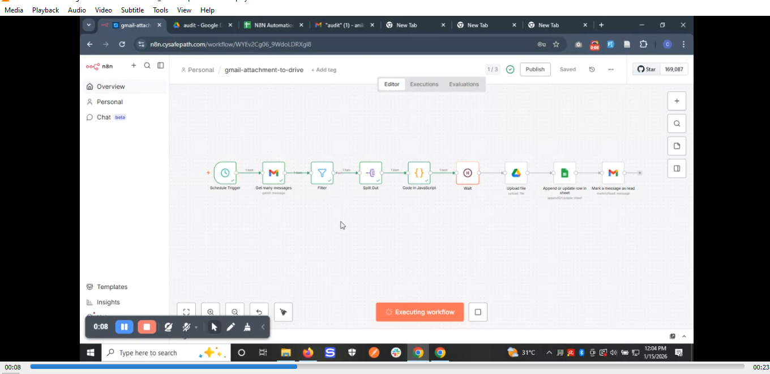The width and height of the screenshot is (770, 374).
Task: Expand the bottom logs panel chevron
Action: click(684, 337)
